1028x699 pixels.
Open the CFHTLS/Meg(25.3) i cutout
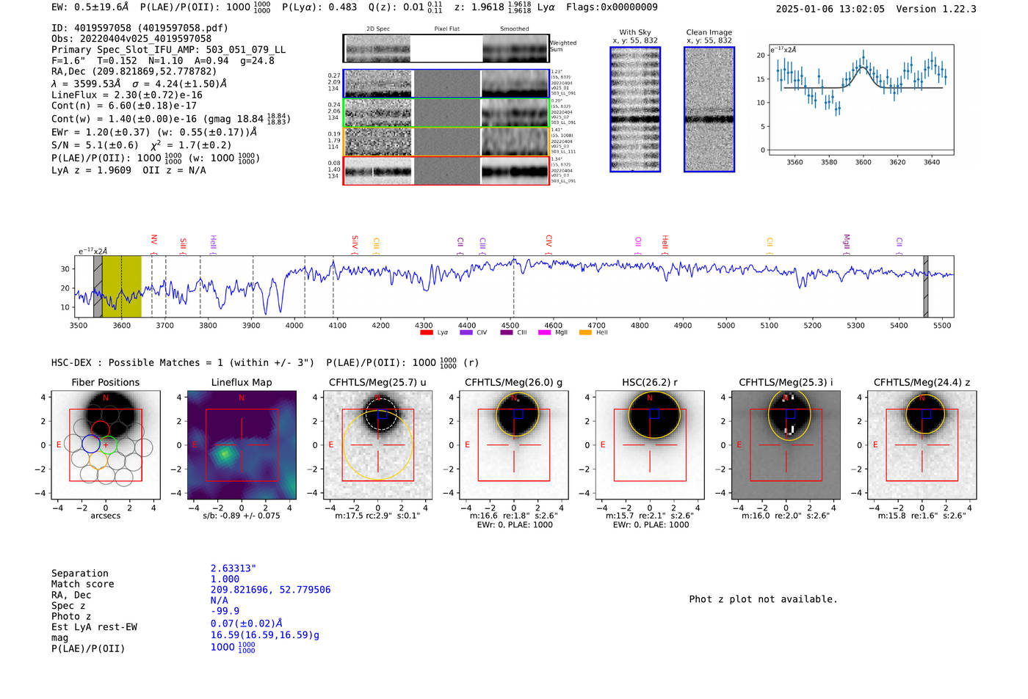[x=786, y=445]
